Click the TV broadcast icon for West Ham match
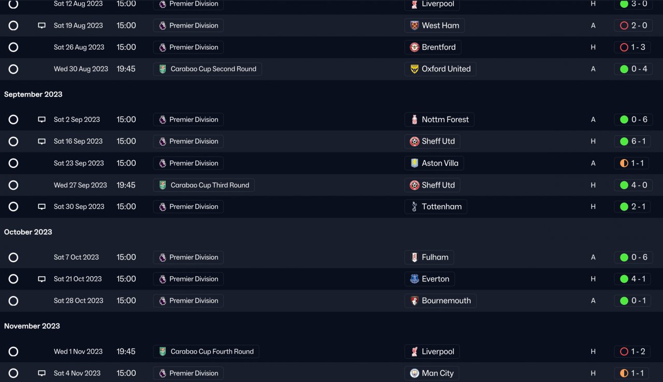The width and height of the screenshot is (663, 382). [x=42, y=25]
